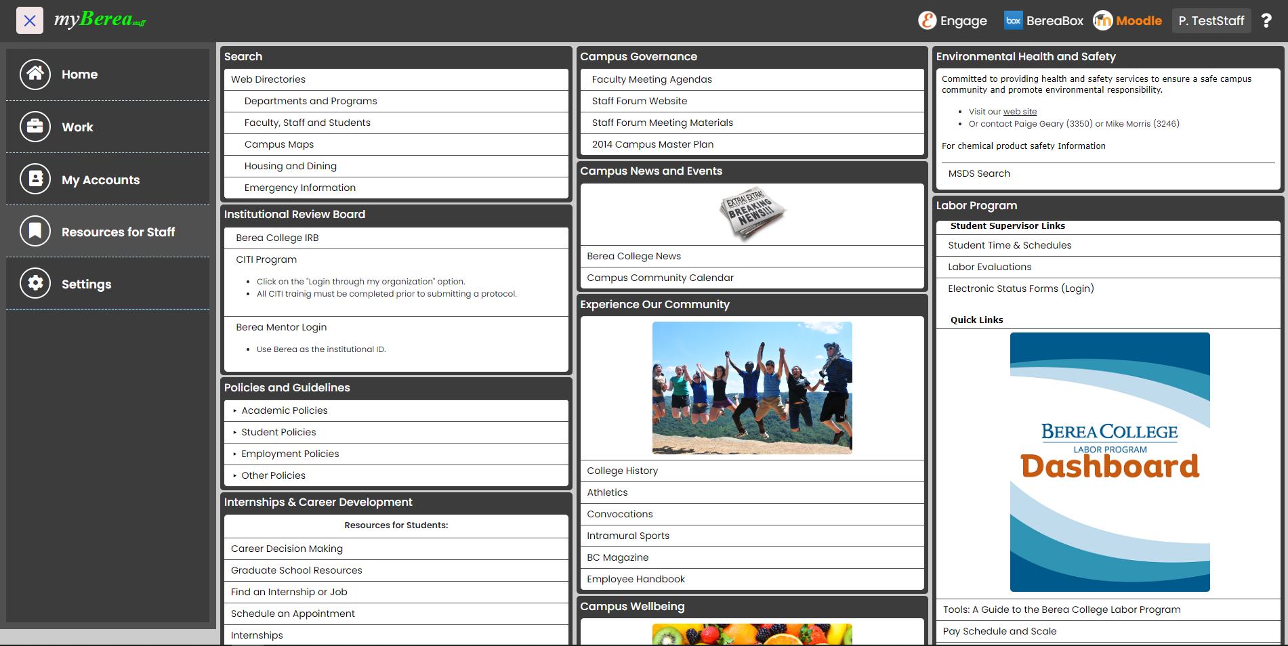The width and height of the screenshot is (1288, 646).
Task: Click the help question mark icon
Action: point(1266,21)
